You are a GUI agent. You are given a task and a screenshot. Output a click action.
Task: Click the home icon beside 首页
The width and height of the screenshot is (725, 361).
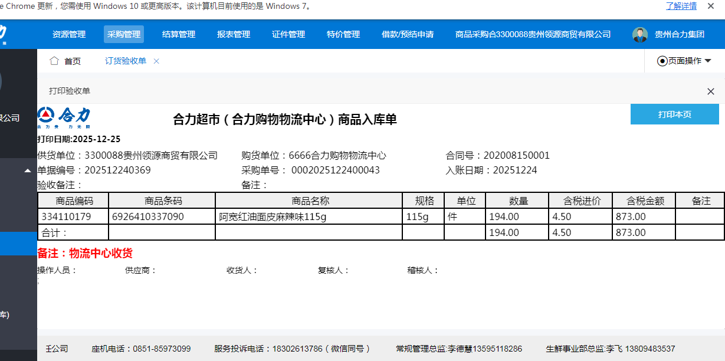(54, 61)
